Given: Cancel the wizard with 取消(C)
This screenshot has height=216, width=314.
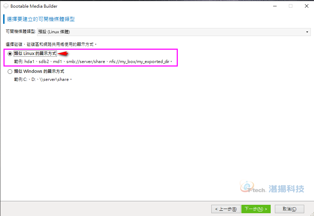Looking at the screenshot, I should (289, 209).
